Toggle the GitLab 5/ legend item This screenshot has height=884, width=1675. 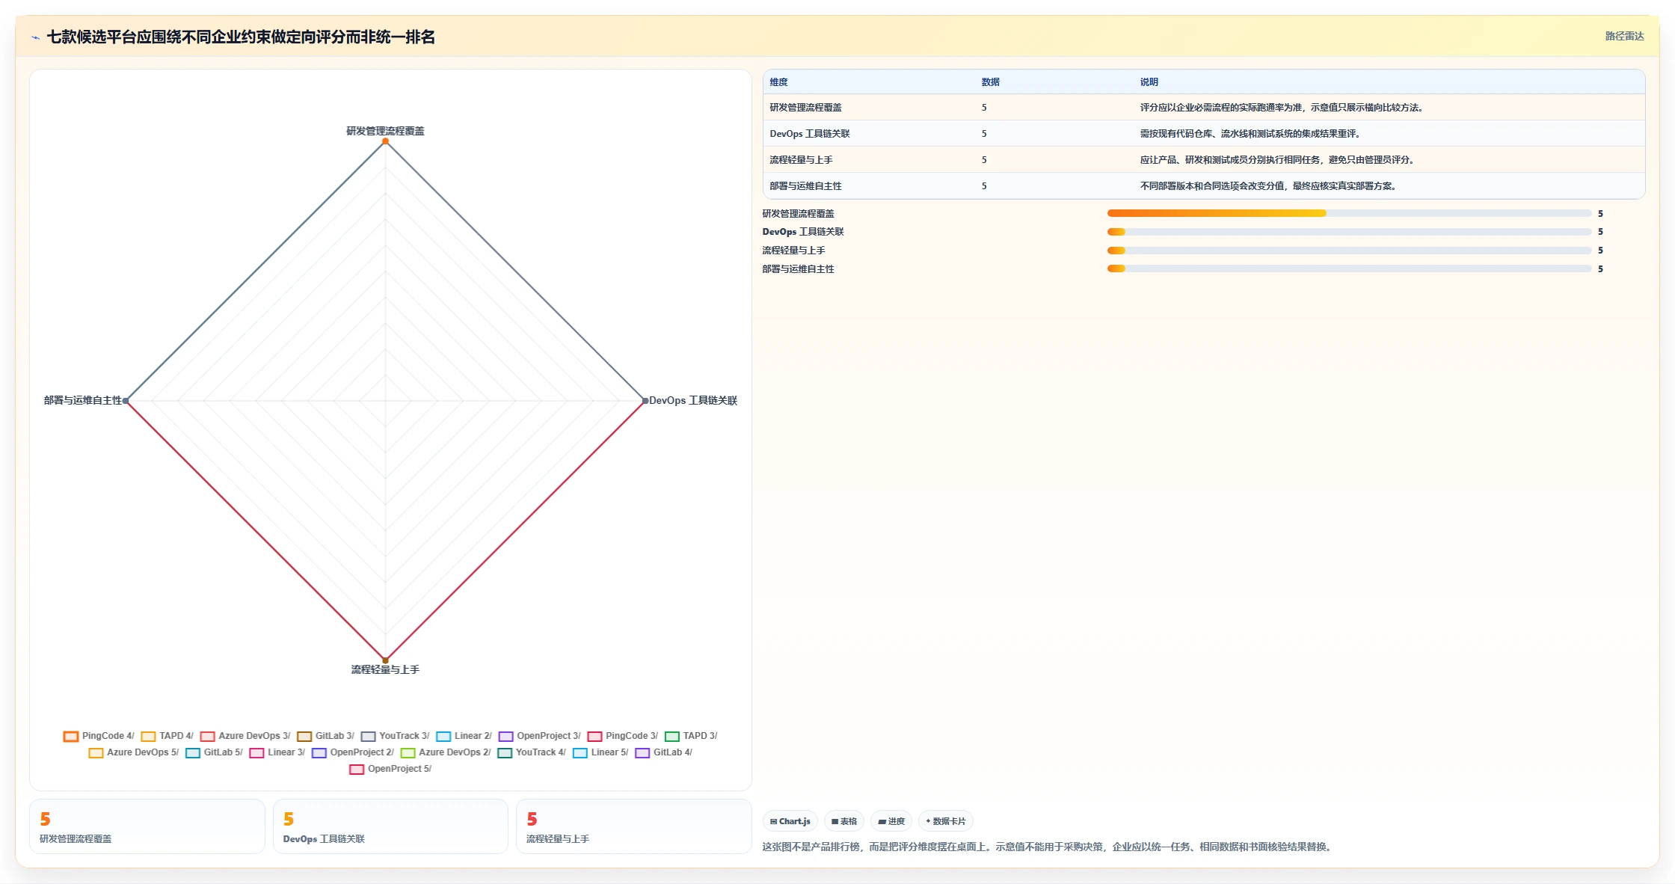(x=214, y=752)
